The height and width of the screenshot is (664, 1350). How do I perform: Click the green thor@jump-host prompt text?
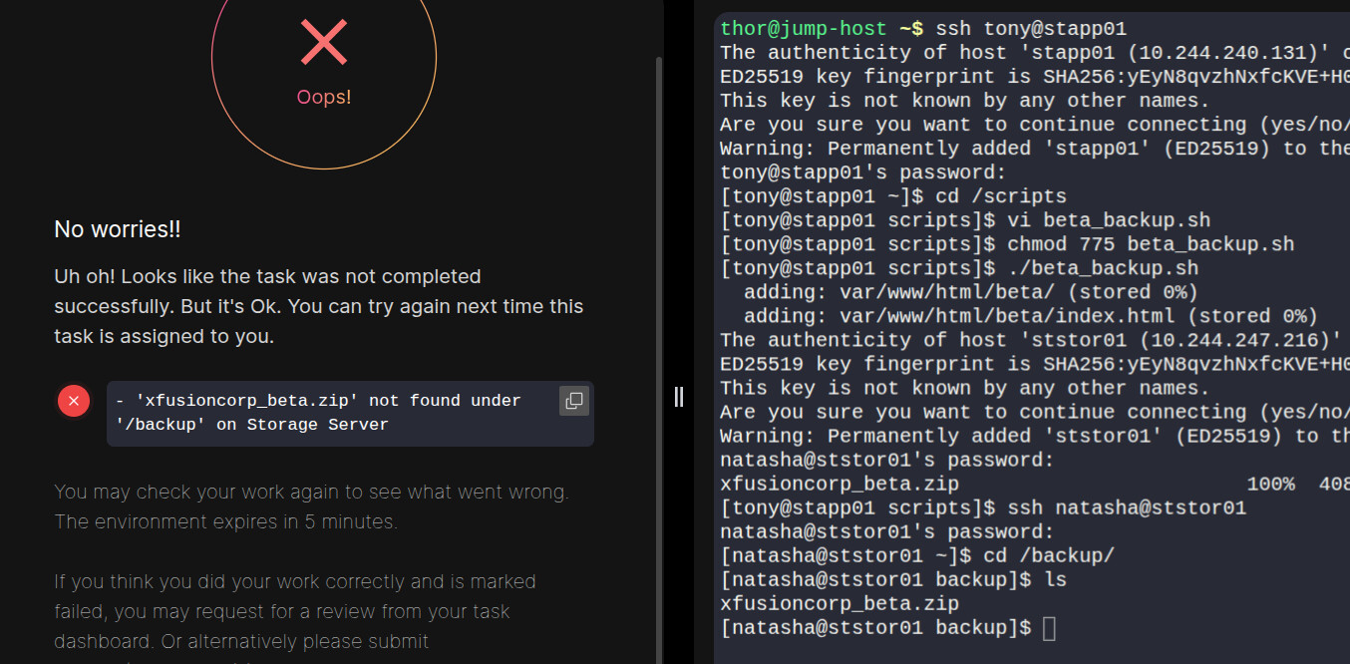805,29
